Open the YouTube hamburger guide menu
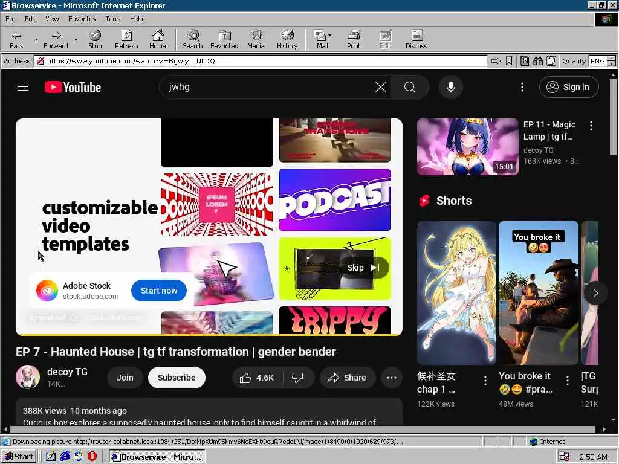 tap(23, 87)
